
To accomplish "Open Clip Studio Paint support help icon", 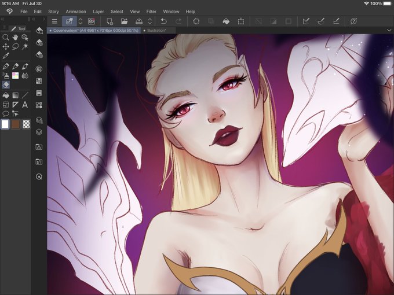I will click(353, 21).
